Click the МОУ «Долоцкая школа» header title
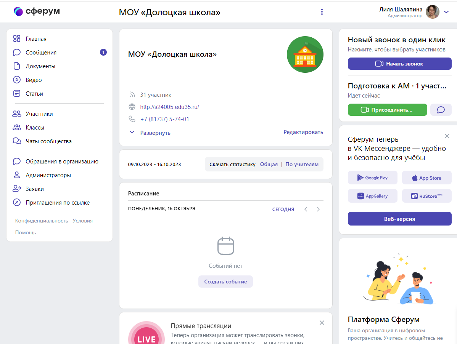Screen dimensions: 457x344 (169, 12)
